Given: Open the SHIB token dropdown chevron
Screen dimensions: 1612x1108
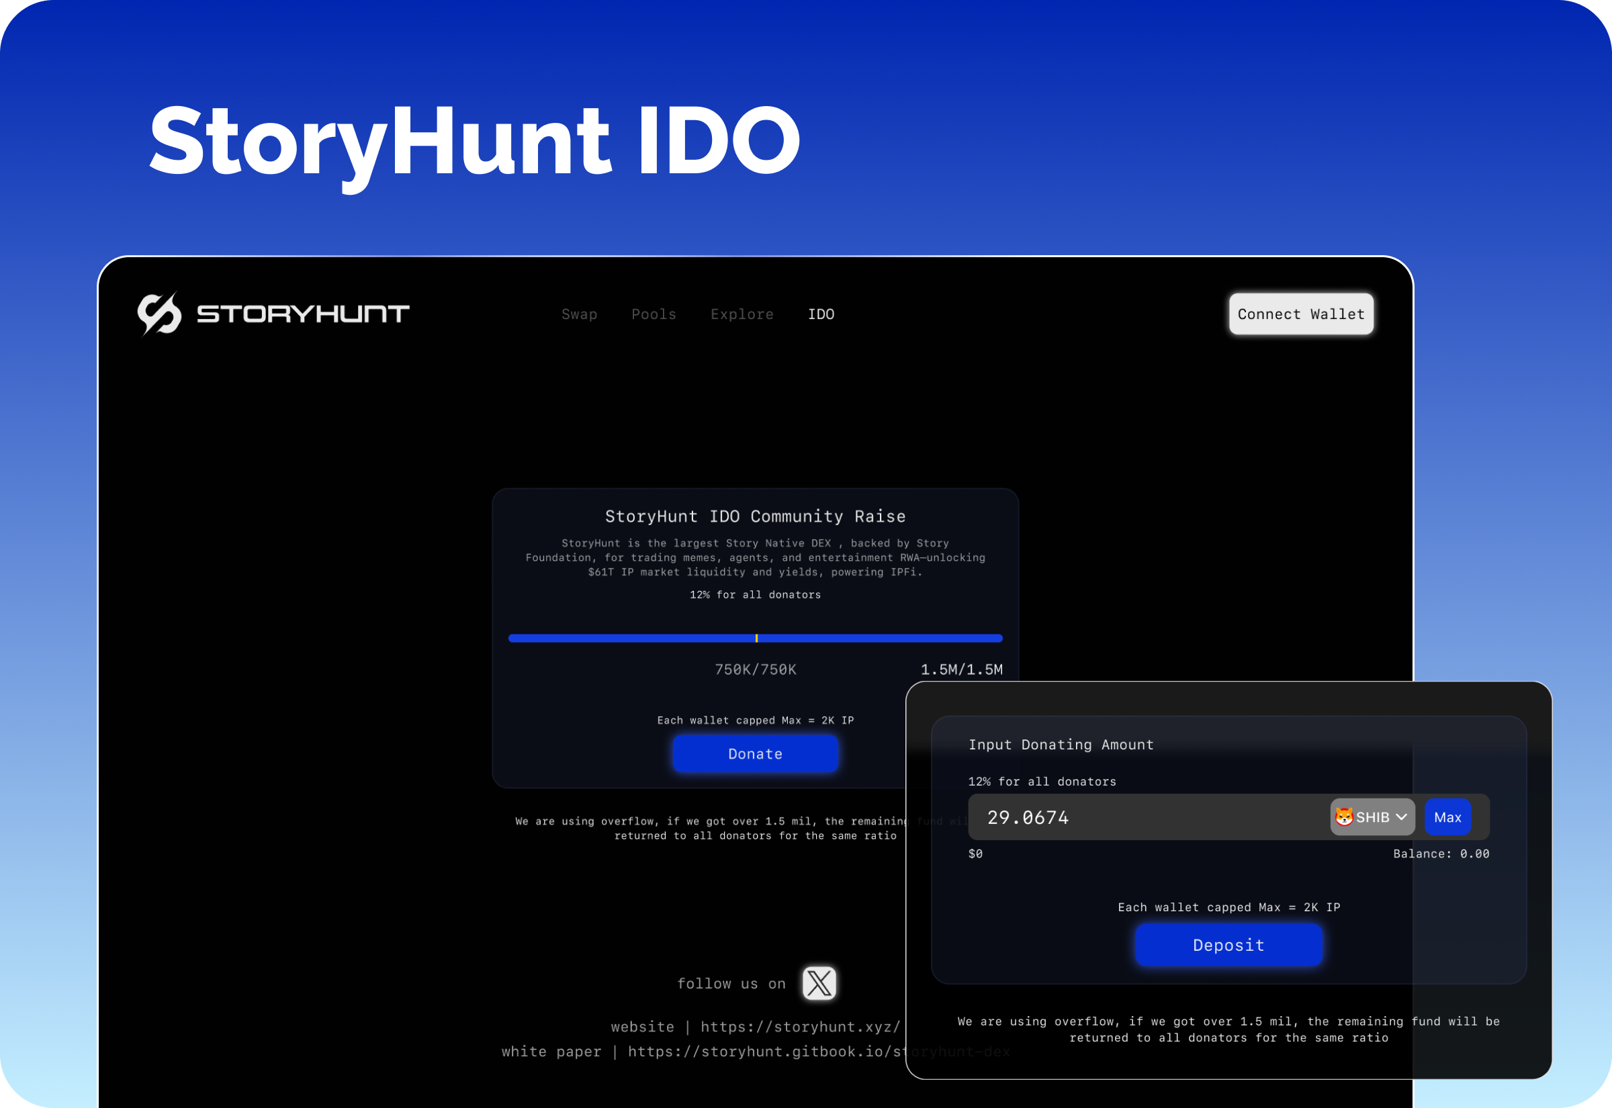Looking at the screenshot, I should (1402, 817).
